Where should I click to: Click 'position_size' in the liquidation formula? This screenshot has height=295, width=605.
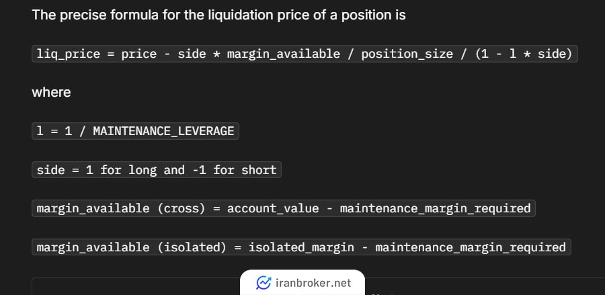point(407,54)
